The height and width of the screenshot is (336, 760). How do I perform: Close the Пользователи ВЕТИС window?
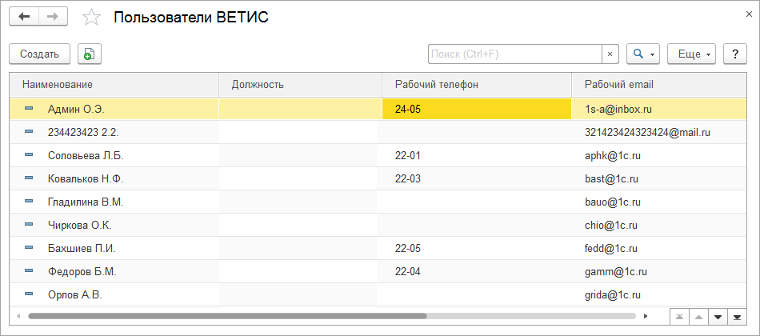coord(749,13)
